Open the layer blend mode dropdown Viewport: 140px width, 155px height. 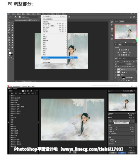120,64
